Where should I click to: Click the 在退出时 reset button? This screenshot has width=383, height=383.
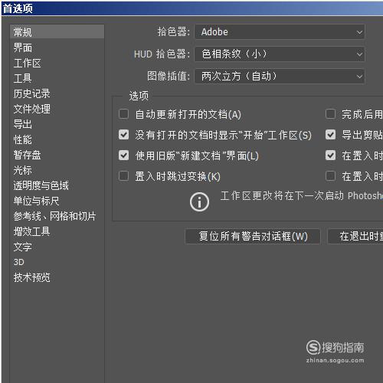point(355,236)
